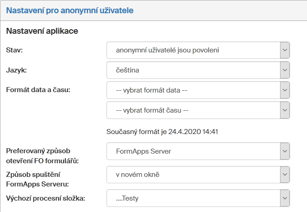
Task: Click the arrow of the Stav dropdown
Action: point(285,50)
